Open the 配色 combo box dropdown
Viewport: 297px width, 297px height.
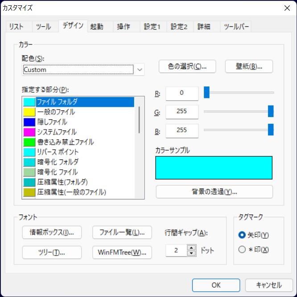point(140,69)
